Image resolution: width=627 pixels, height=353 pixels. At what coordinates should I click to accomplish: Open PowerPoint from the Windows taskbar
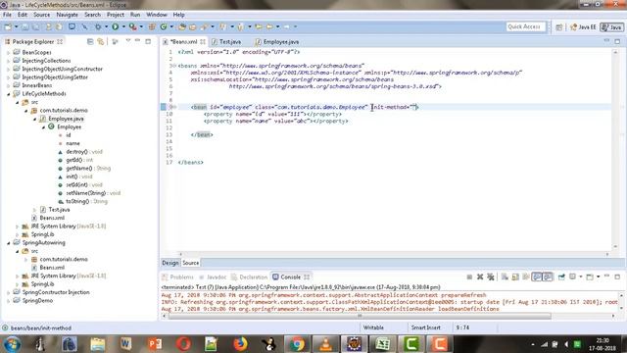pos(155,344)
